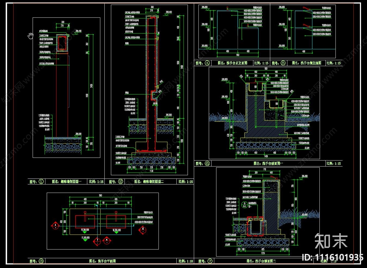Select drawing number circle ④
367x268 pixels.
(207, 63)
